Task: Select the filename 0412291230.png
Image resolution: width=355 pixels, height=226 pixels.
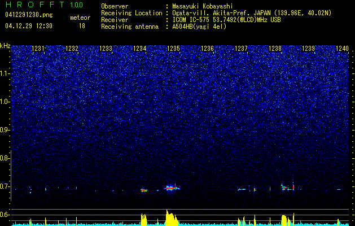Action: tap(29, 15)
